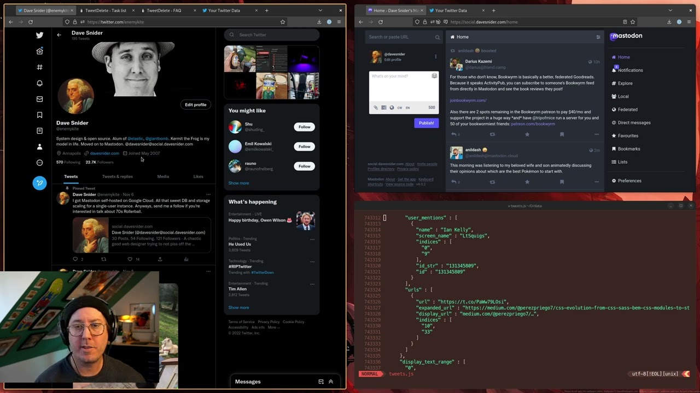Open Twitter notifications bell icon
The width and height of the screenshot is (700, 393).
tap(39, 83)
